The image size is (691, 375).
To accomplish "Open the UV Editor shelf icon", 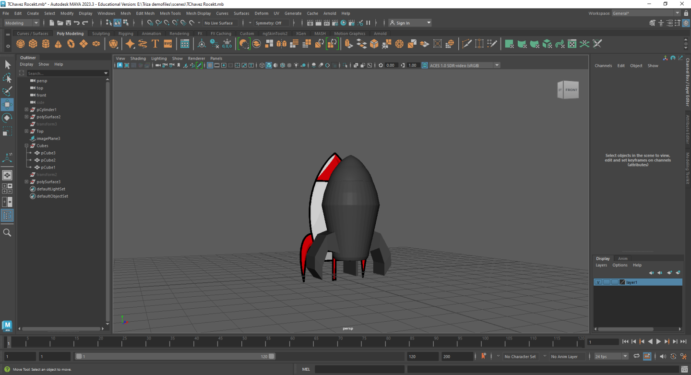I will pos(572,44).
